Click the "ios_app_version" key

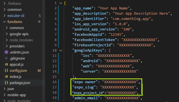91,24
